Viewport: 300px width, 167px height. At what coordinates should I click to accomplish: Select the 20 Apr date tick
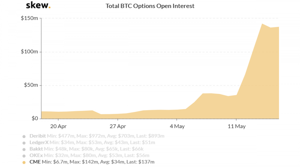58,126
